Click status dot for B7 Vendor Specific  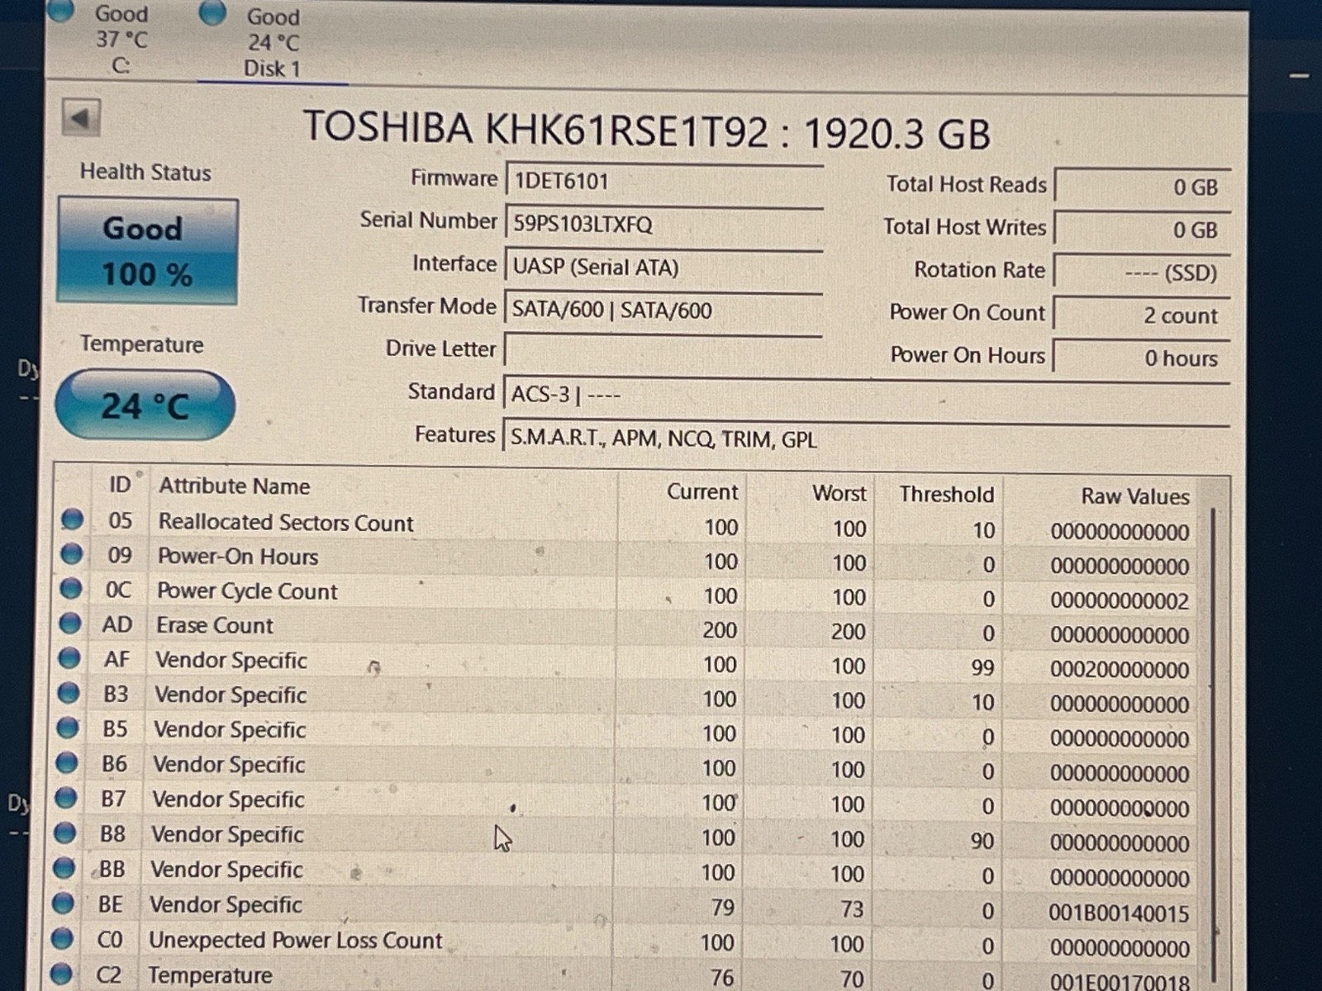(66, 798)
